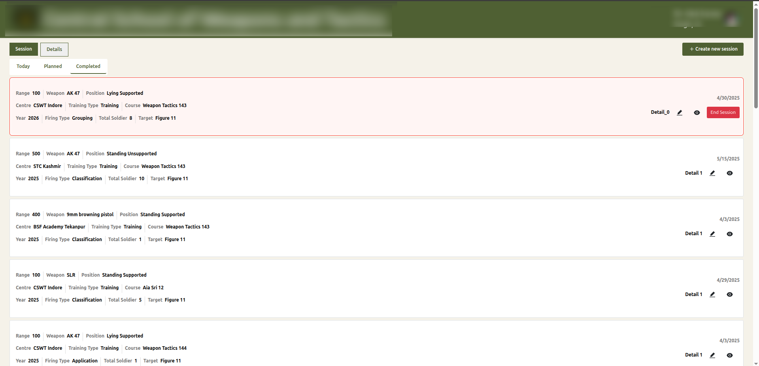The height and width of the screenshot is (366, 759).
Task: Select the Completed tab
Action: tap(88, 66)
